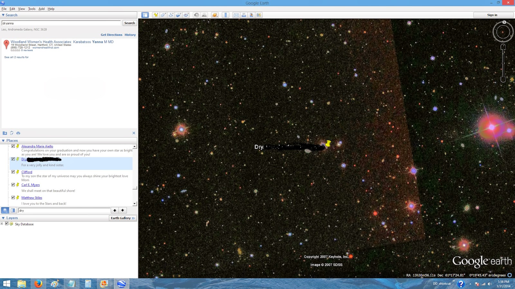Jump to next find match in Places
Screen dimensions: 515x289
(x=123, y=210)
